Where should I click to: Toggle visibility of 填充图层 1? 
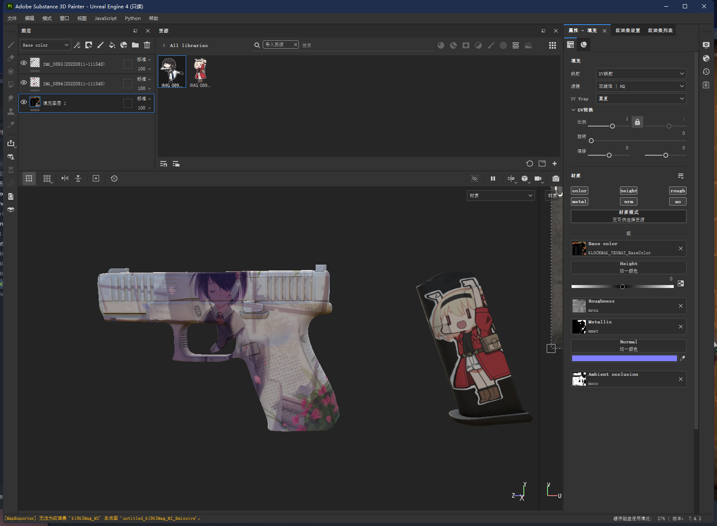pyautogui.click(x=24, y=102)
